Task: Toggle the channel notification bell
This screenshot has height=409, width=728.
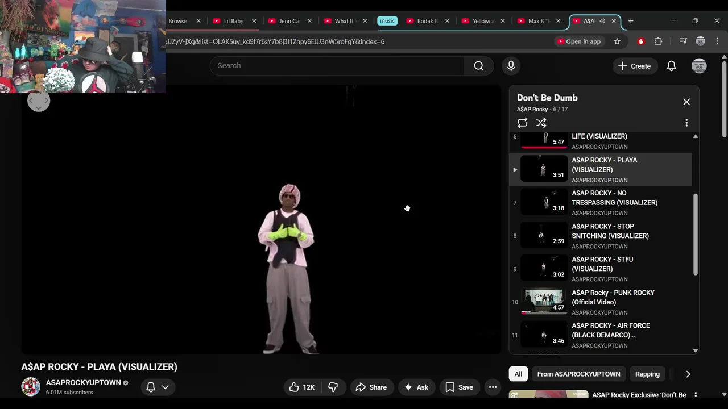Action: [151, 387]
